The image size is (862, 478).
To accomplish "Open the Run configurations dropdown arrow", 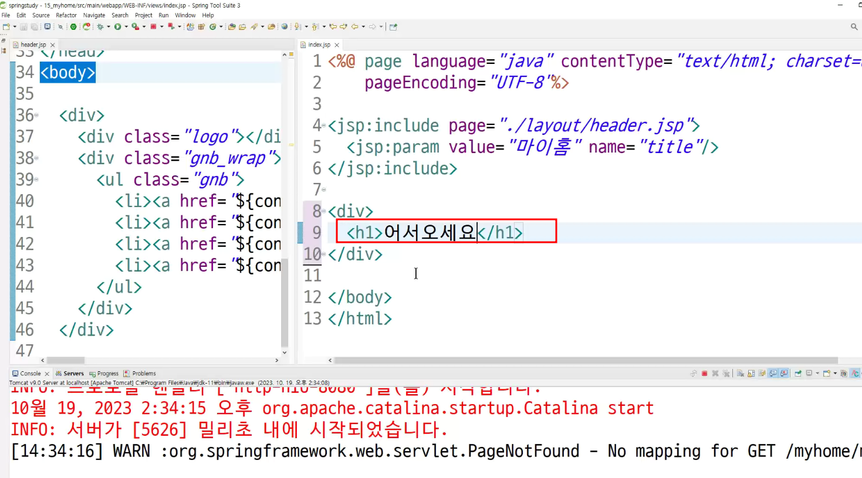I will 126,26.
